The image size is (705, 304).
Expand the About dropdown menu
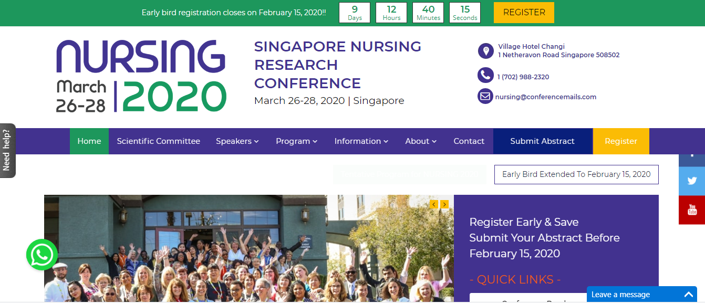pyautogui.click(x=421, y=141)
